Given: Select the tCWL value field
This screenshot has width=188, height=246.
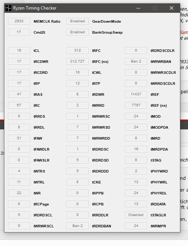Looking at the screenshot, I should pos(78,72).
